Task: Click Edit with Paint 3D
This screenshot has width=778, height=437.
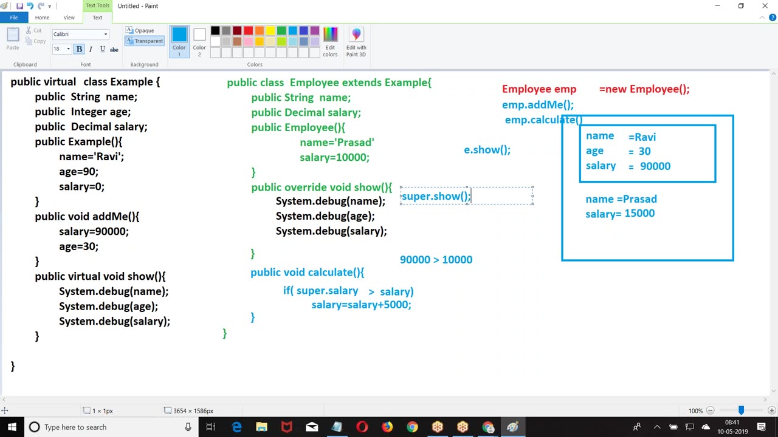Action: (x=356, y=42)
